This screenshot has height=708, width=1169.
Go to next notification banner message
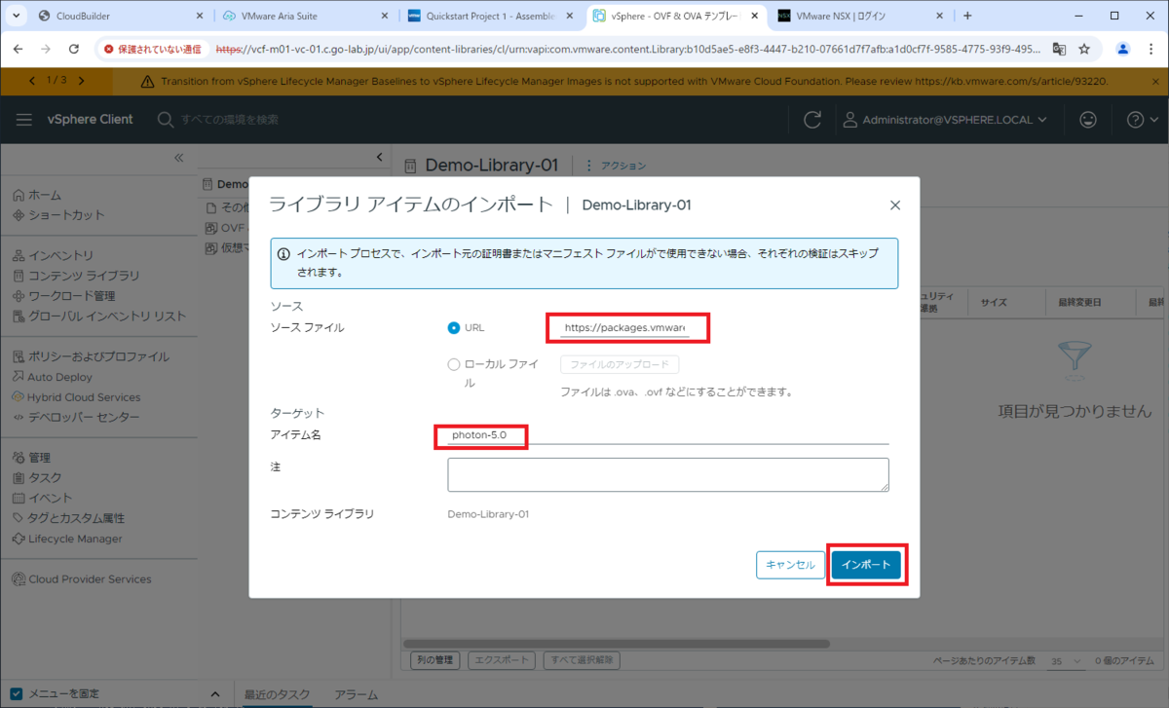point(81,81)
